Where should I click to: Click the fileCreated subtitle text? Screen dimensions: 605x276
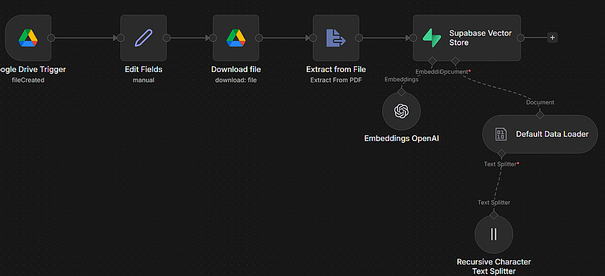coord(28,80)
